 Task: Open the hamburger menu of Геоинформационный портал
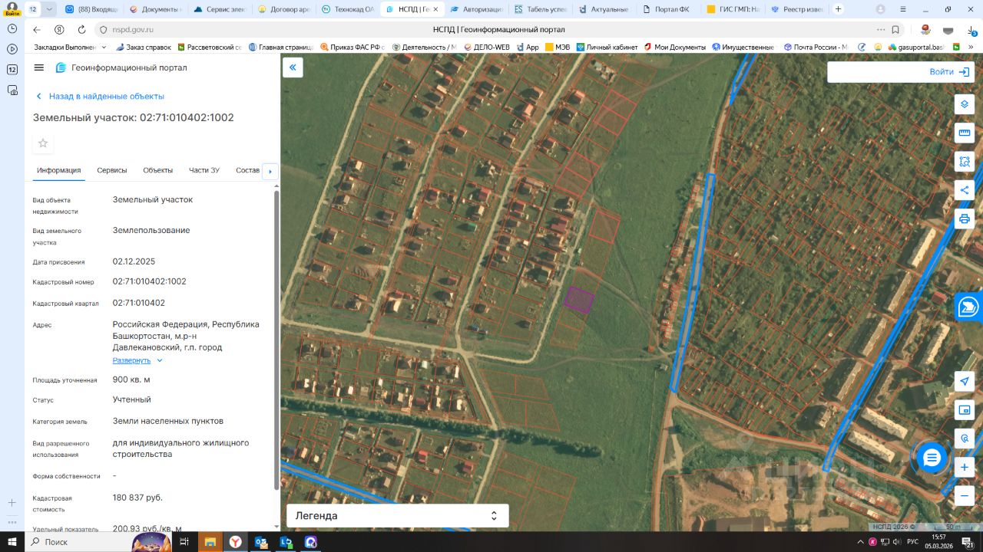coord(39,67)
